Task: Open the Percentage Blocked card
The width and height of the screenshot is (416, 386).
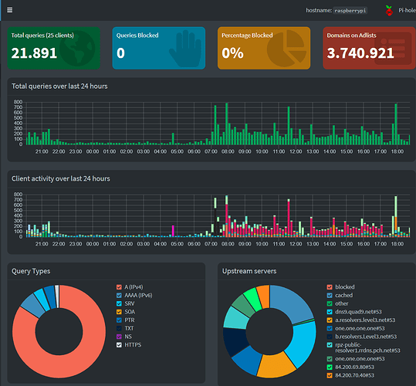Action: coord(264,48)
